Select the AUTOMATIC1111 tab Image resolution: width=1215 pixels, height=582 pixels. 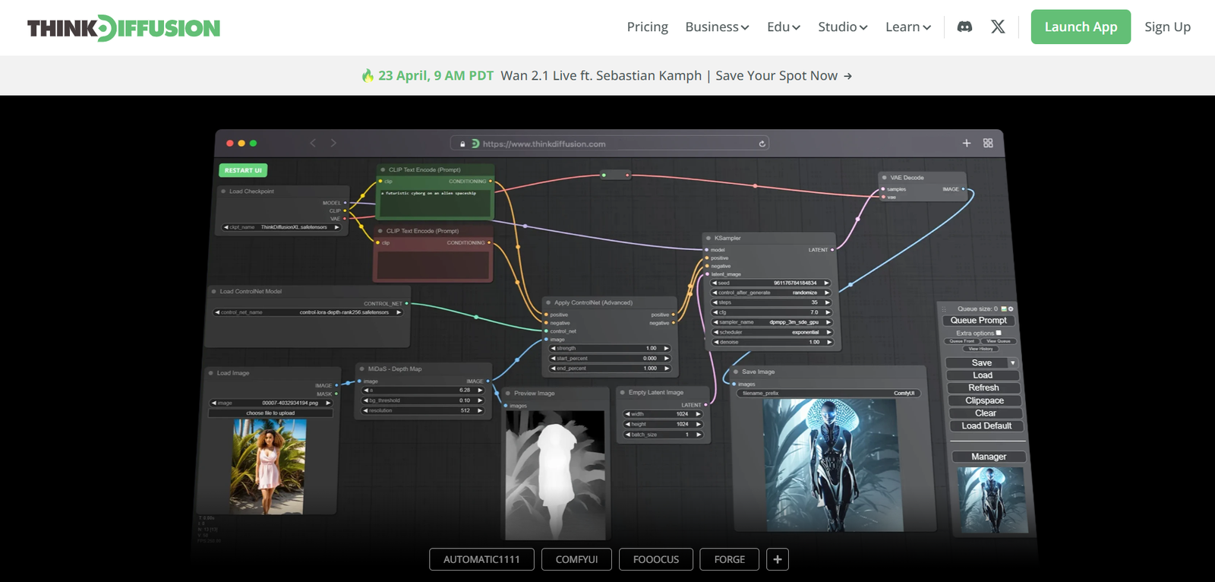tap(481, 559)
